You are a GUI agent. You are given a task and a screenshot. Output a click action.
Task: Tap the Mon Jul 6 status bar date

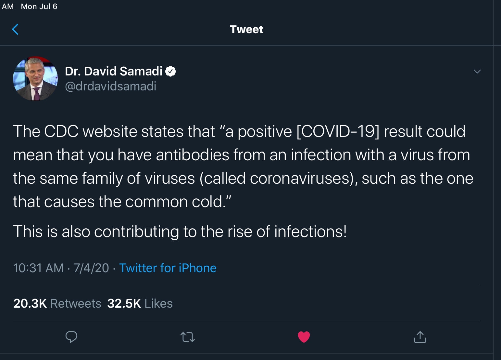pos(39,7)
